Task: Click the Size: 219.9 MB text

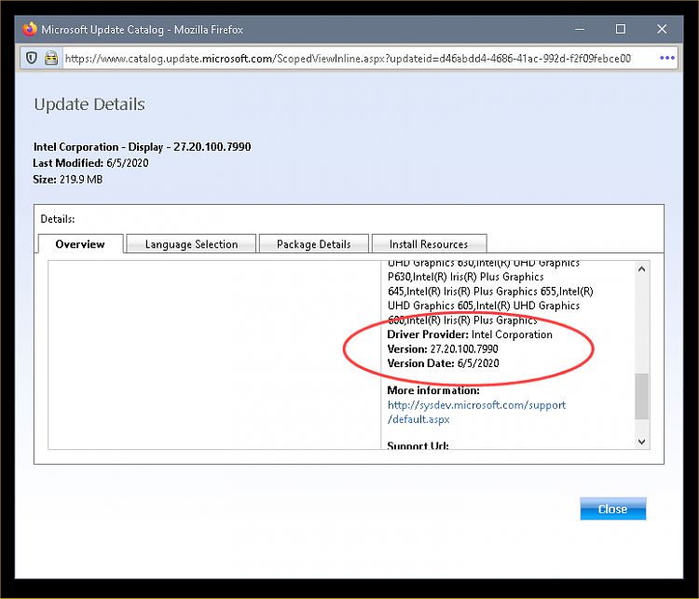Action: coord(68,179)
